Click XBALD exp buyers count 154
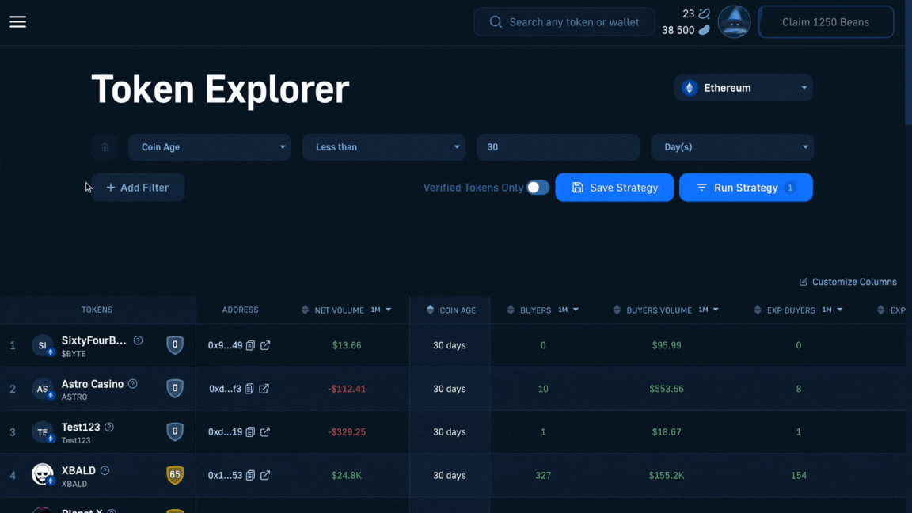912x513 pixels. click(x=799, y=476)
